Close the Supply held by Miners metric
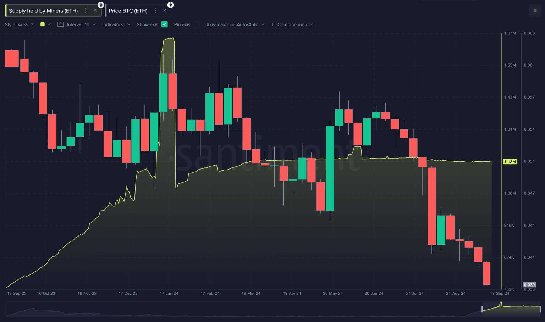Viewport: 545px width, 322px height. tap(95, 11)
